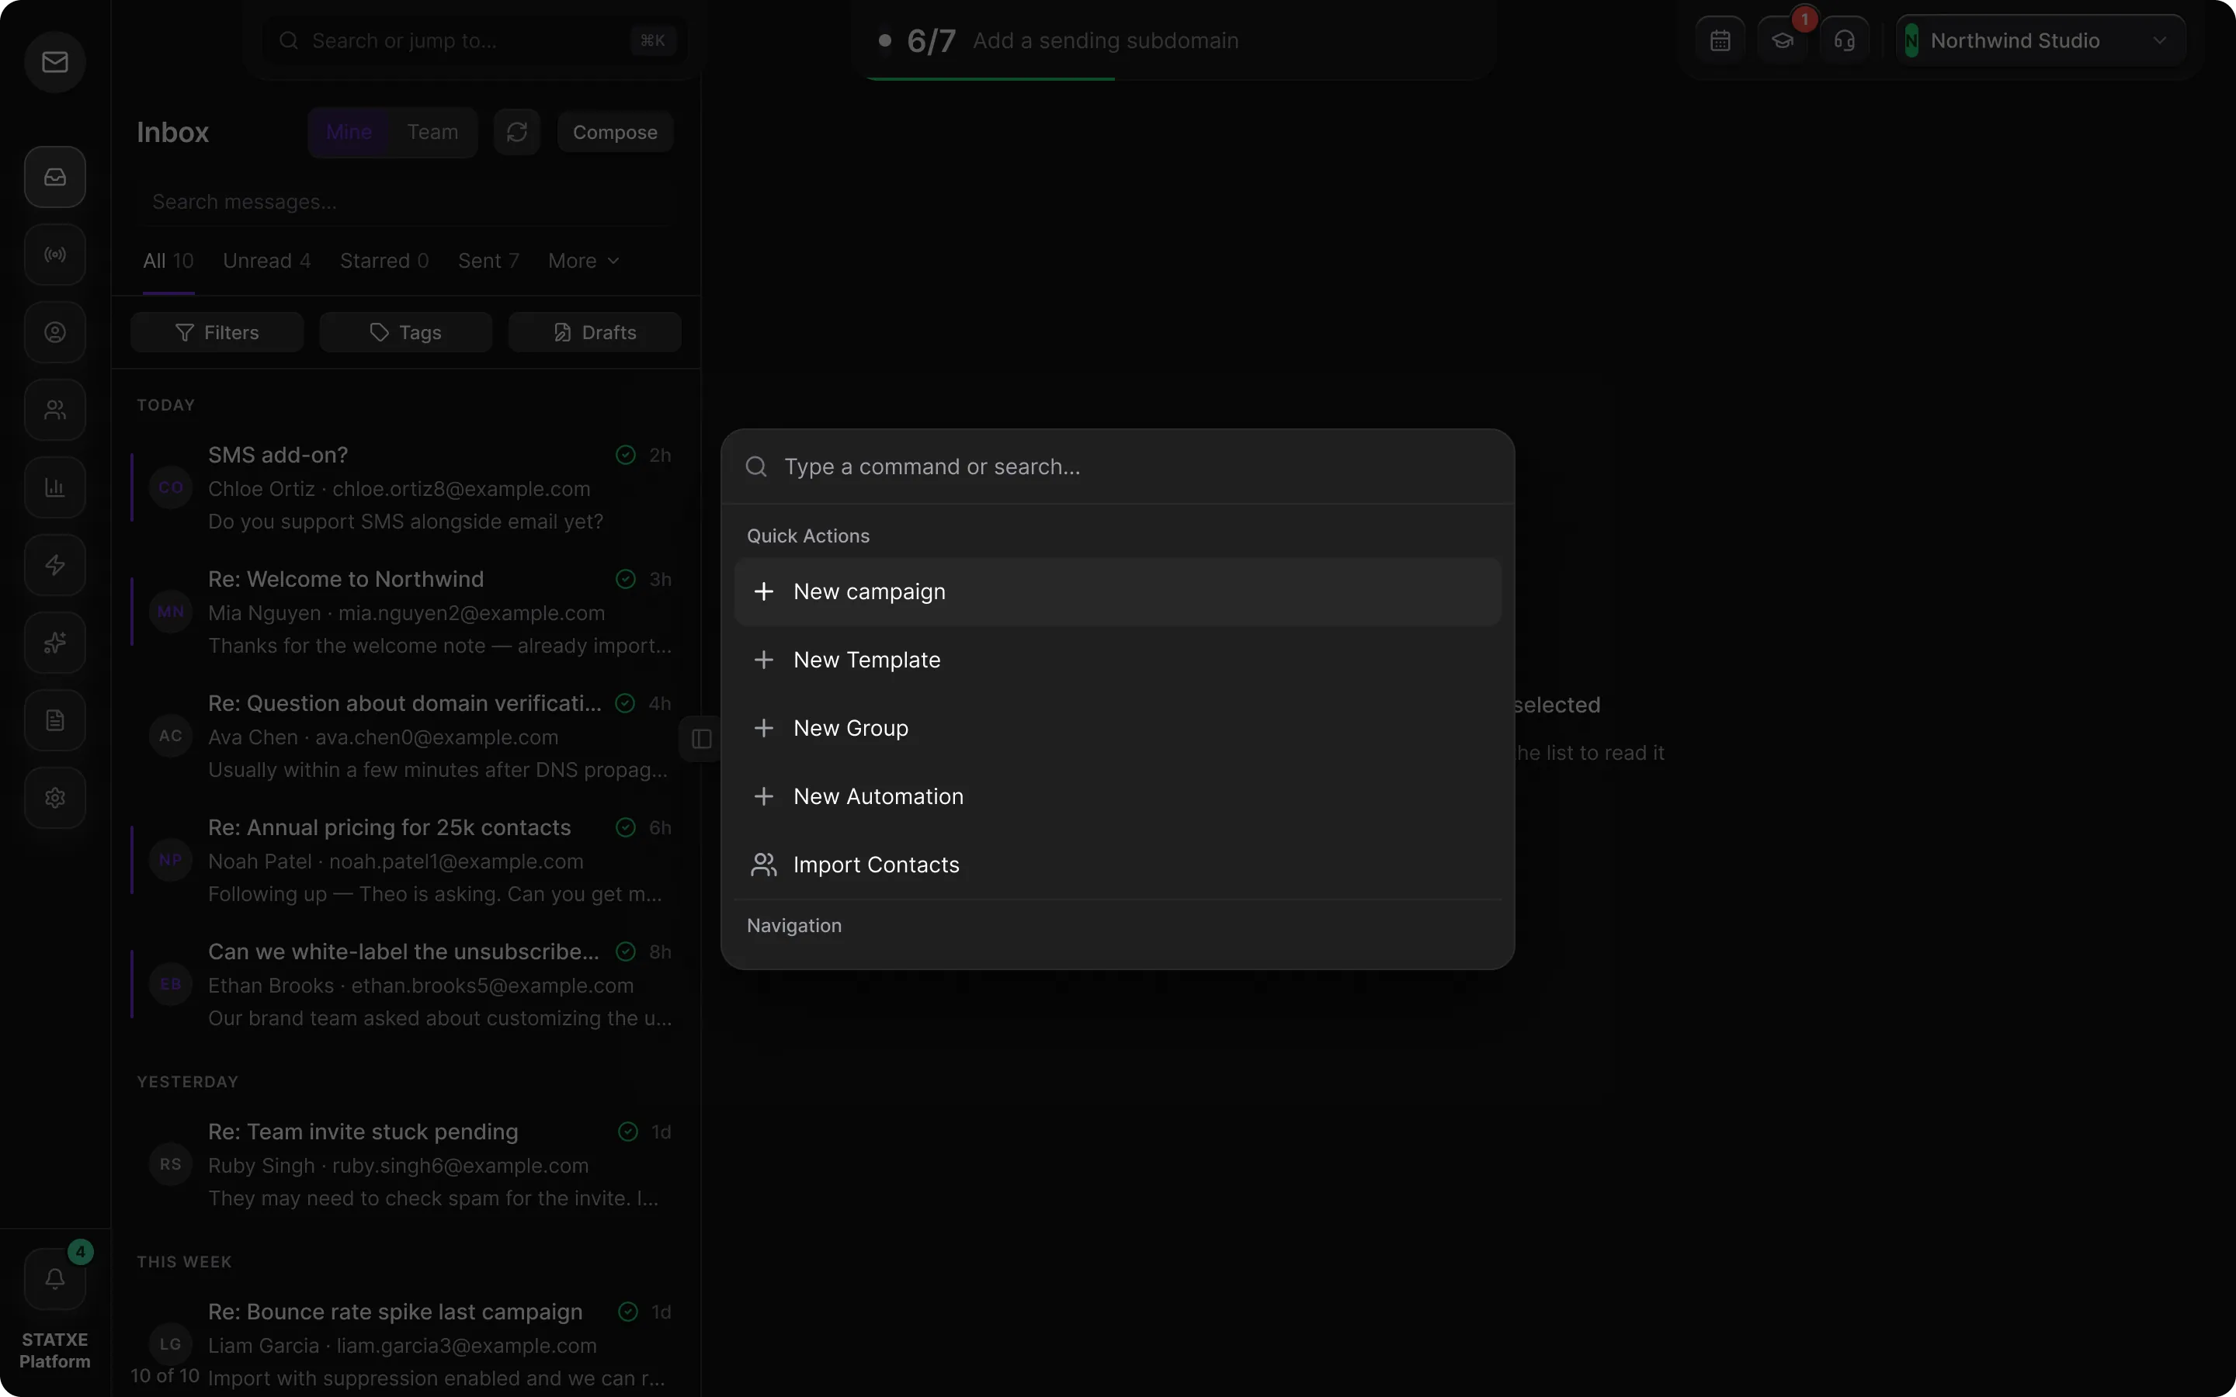Open Re: Team invite stuck pending message

405,1164
